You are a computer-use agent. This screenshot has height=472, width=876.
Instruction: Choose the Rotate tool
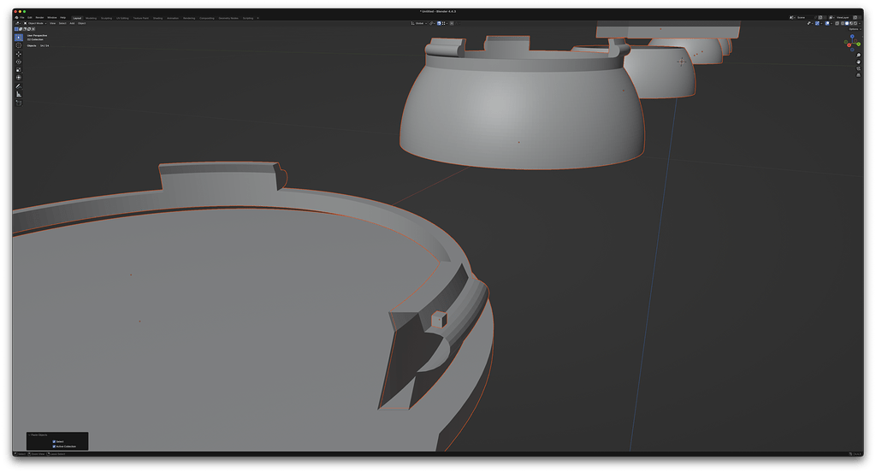click(x=19, y=62)
